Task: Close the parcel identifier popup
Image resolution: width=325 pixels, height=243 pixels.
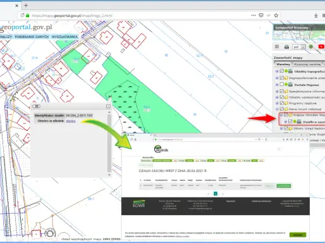Action: pyautogui.click(x=108, y=106)
